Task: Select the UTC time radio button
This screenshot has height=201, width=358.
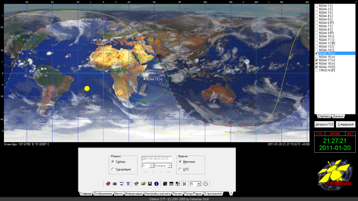Action: point(180,169)
